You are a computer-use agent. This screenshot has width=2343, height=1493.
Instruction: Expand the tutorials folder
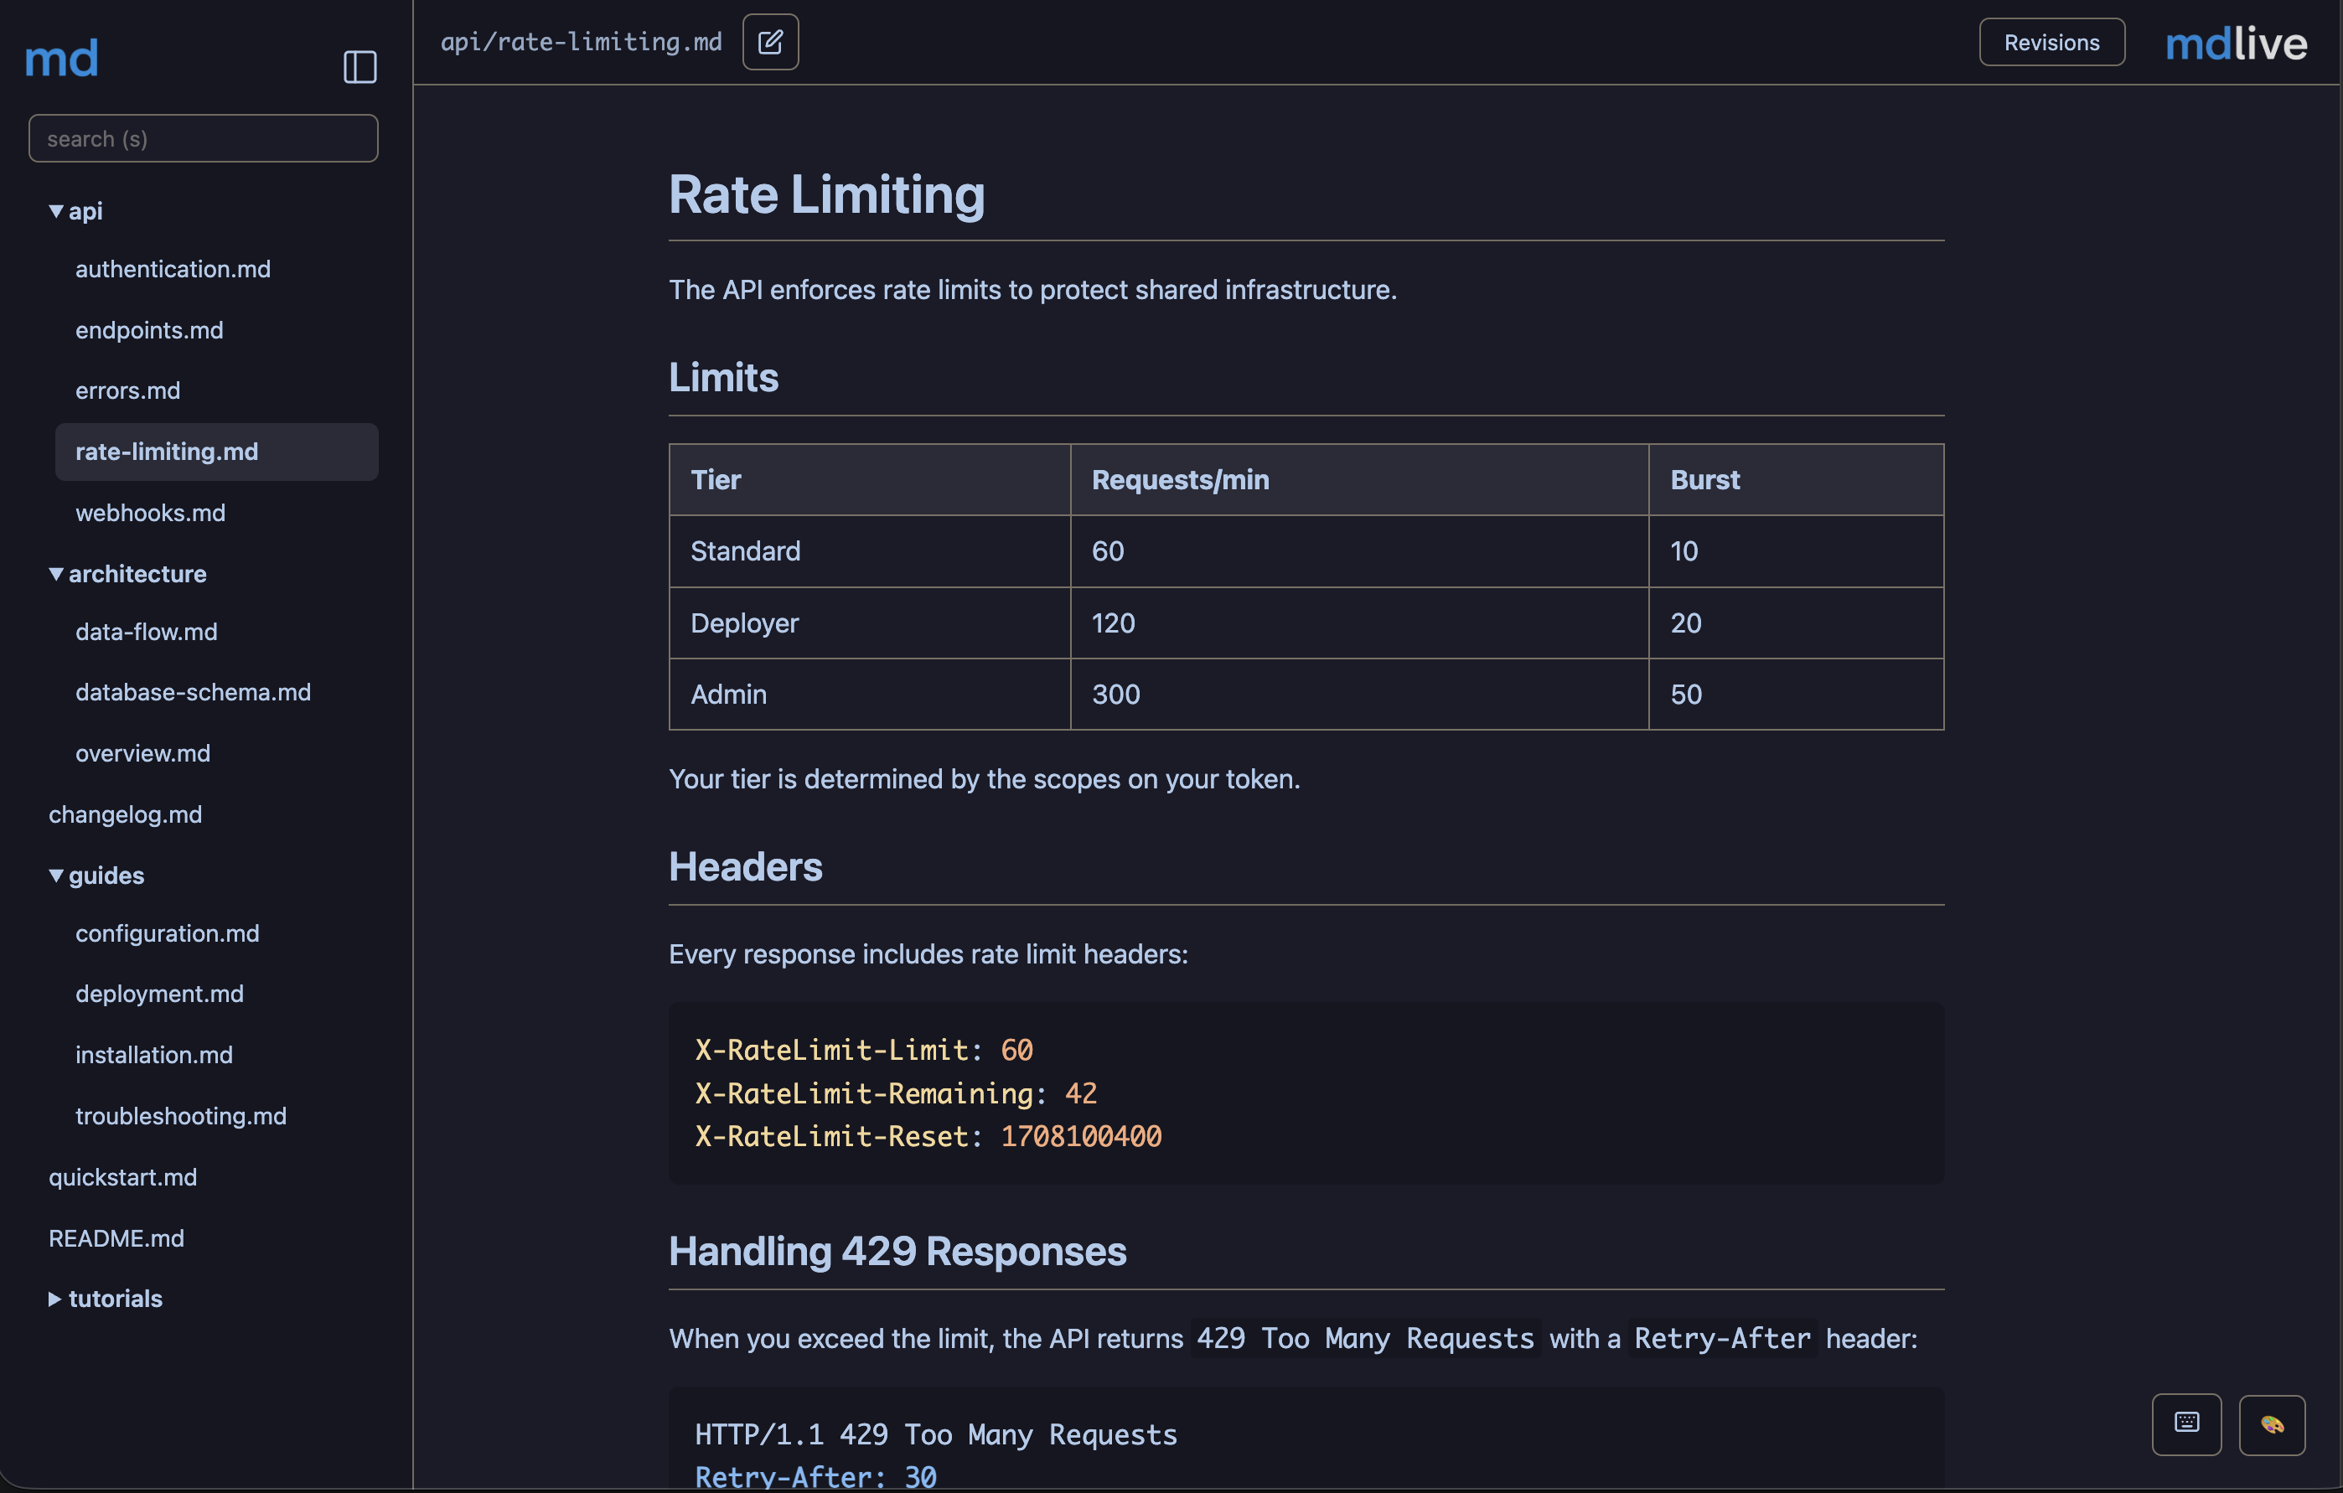click(105, 1299)
